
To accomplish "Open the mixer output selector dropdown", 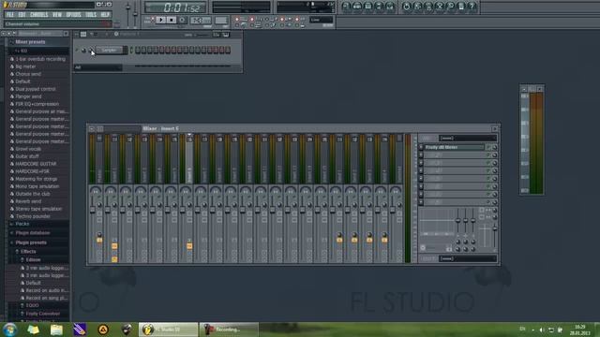I will click(x=468, y=258).
